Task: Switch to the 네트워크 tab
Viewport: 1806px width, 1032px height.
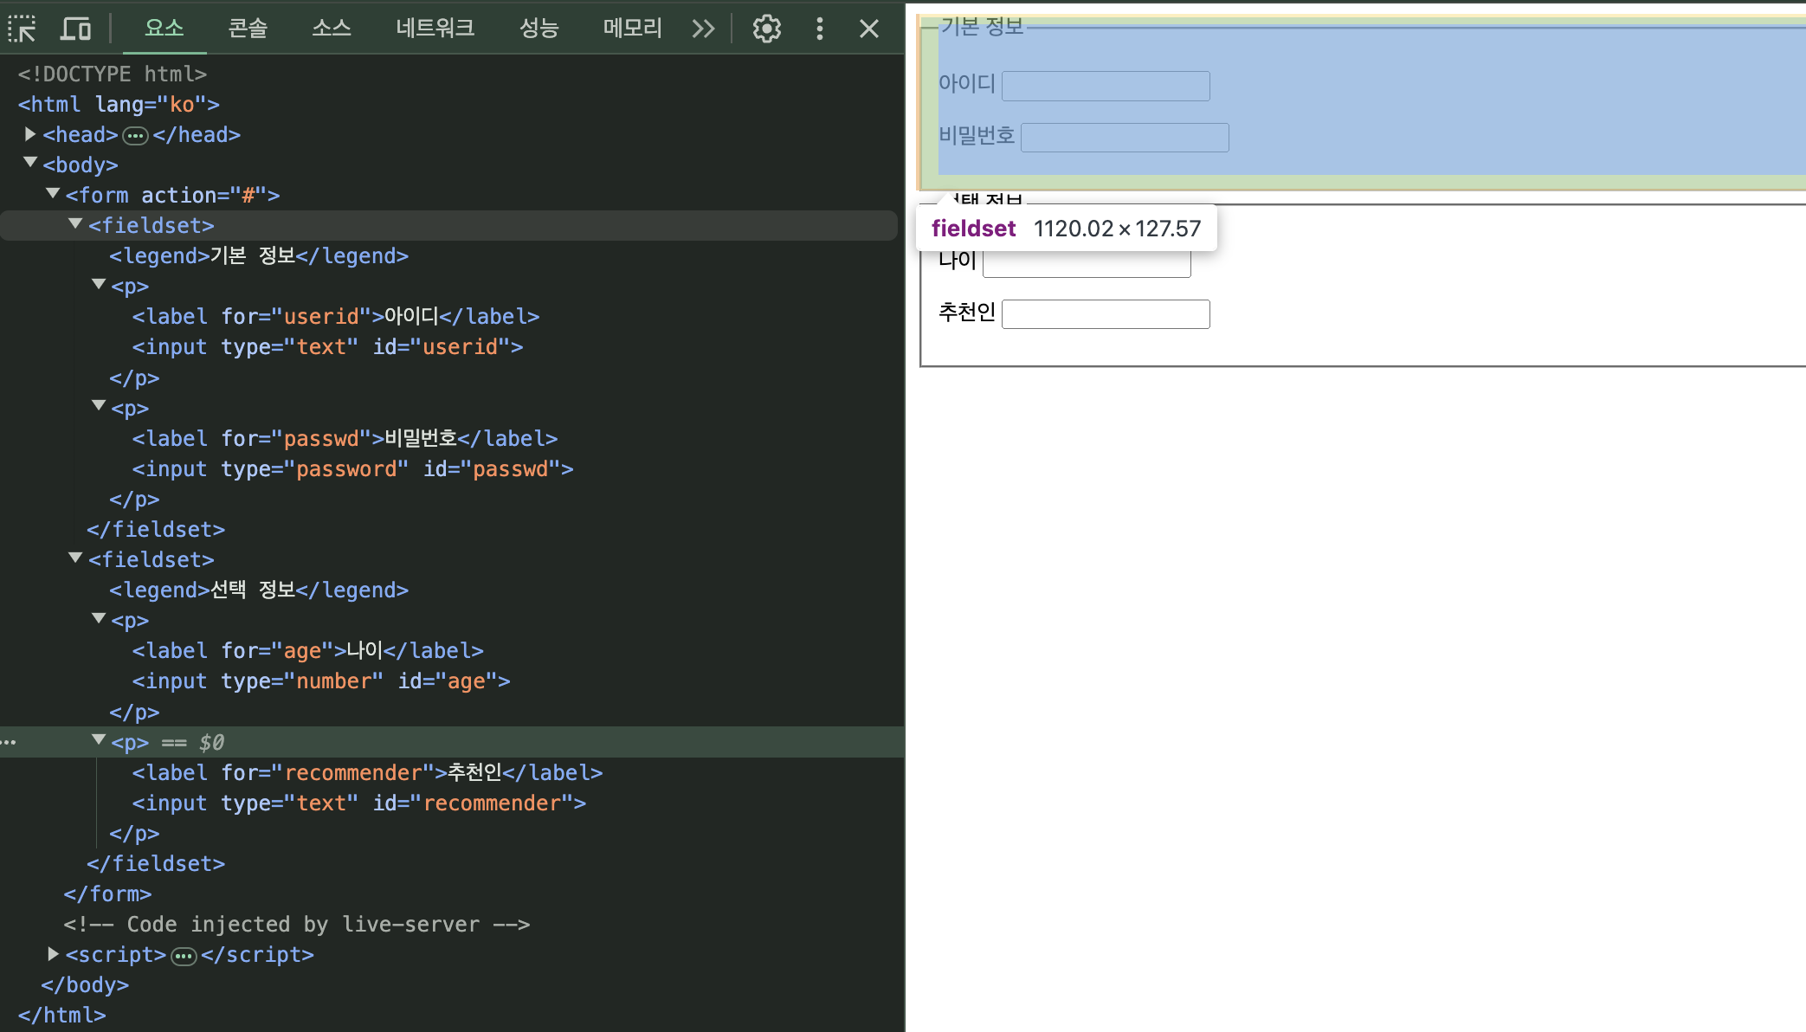Action: (435, 29)
